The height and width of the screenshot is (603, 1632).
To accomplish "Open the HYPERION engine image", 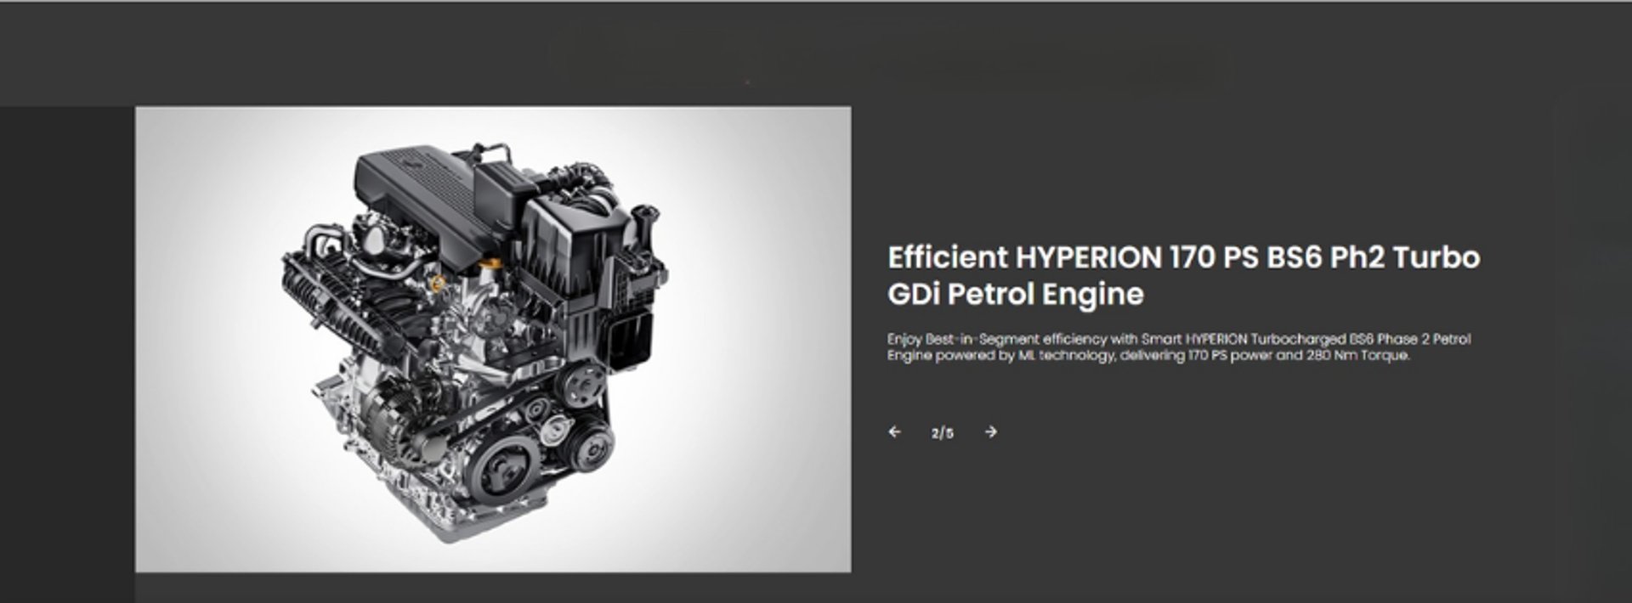I will coord(493,339).
